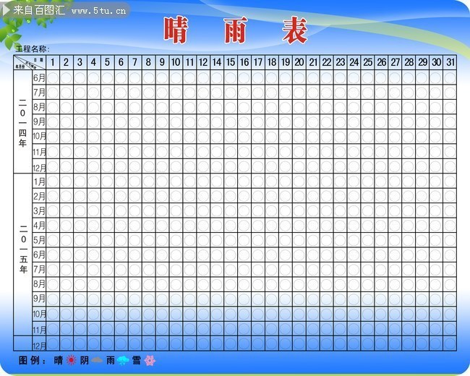Mark the 2014 6月 circle under day 1

point(53,77)
